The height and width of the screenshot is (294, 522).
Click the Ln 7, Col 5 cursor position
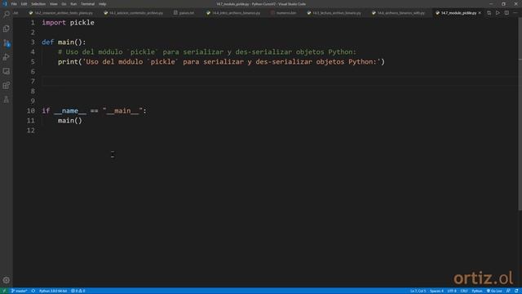(x=418, y=291)
